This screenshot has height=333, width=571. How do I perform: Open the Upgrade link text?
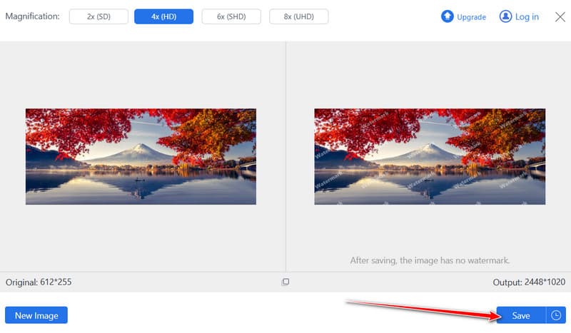coord(471,17)
